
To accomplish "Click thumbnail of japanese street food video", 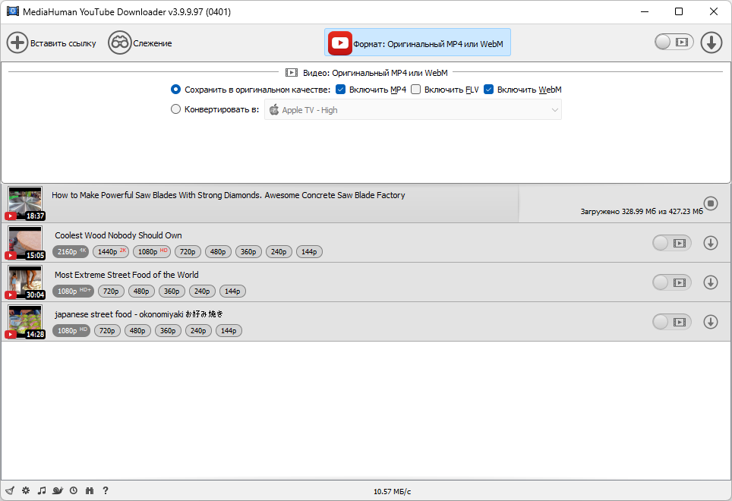I will point(25,322).
